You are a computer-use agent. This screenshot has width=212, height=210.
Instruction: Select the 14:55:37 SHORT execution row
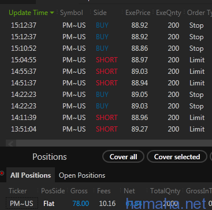(109, 72)
